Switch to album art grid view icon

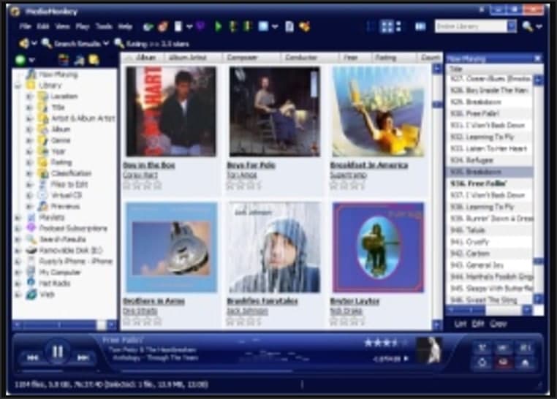pos(387,26)
